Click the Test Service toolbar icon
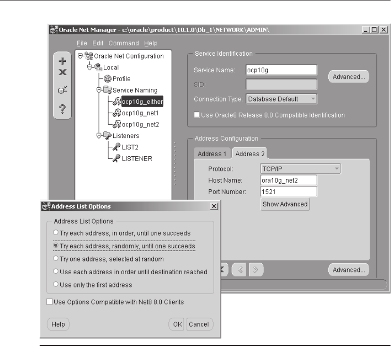 coord(62,90)
